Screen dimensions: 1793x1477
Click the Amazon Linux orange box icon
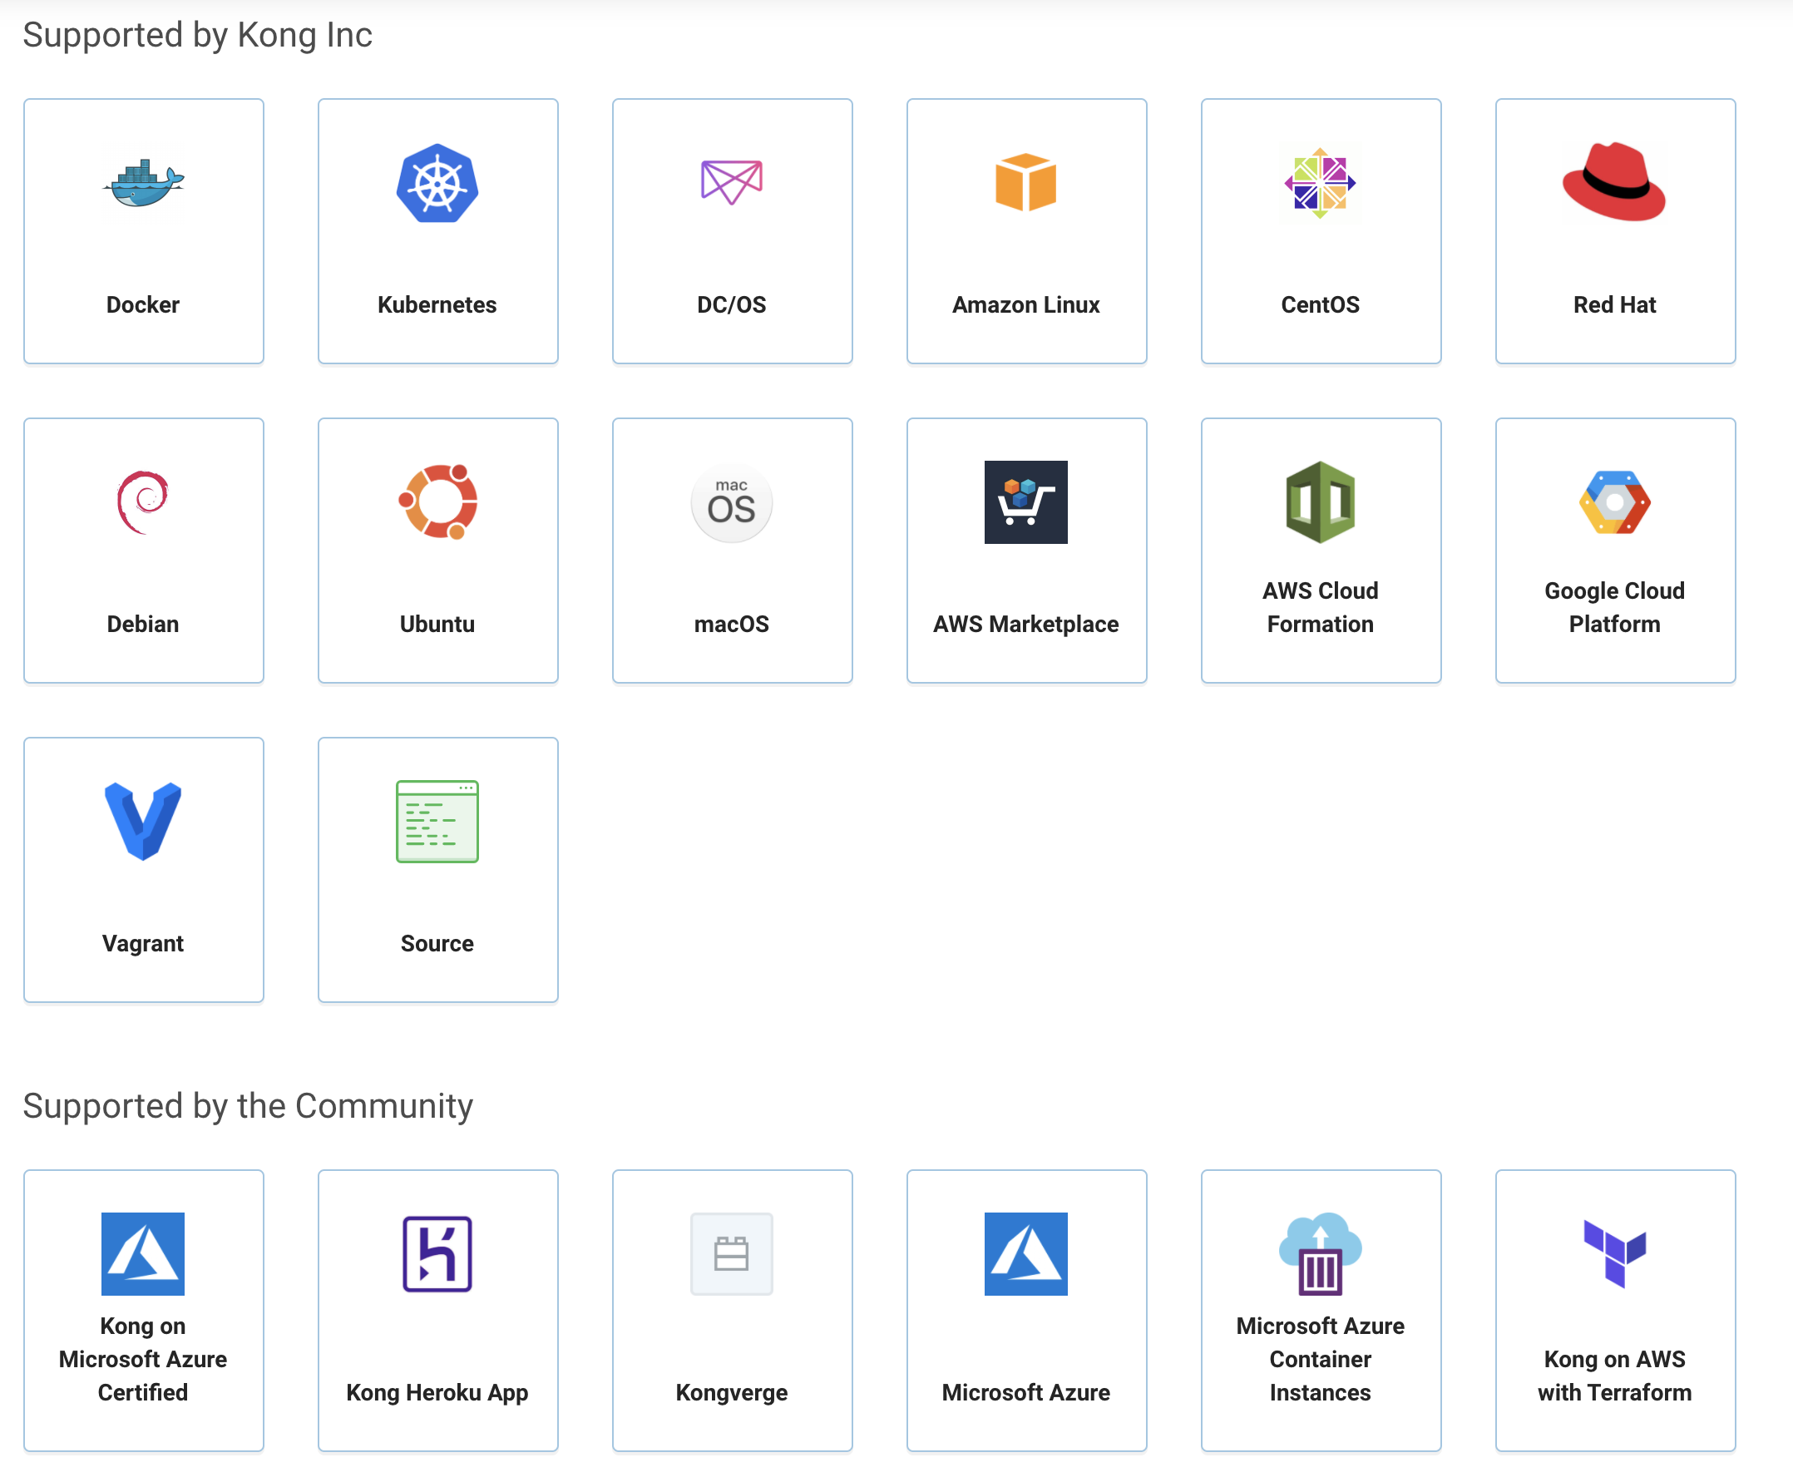[x=1025, y=182]
